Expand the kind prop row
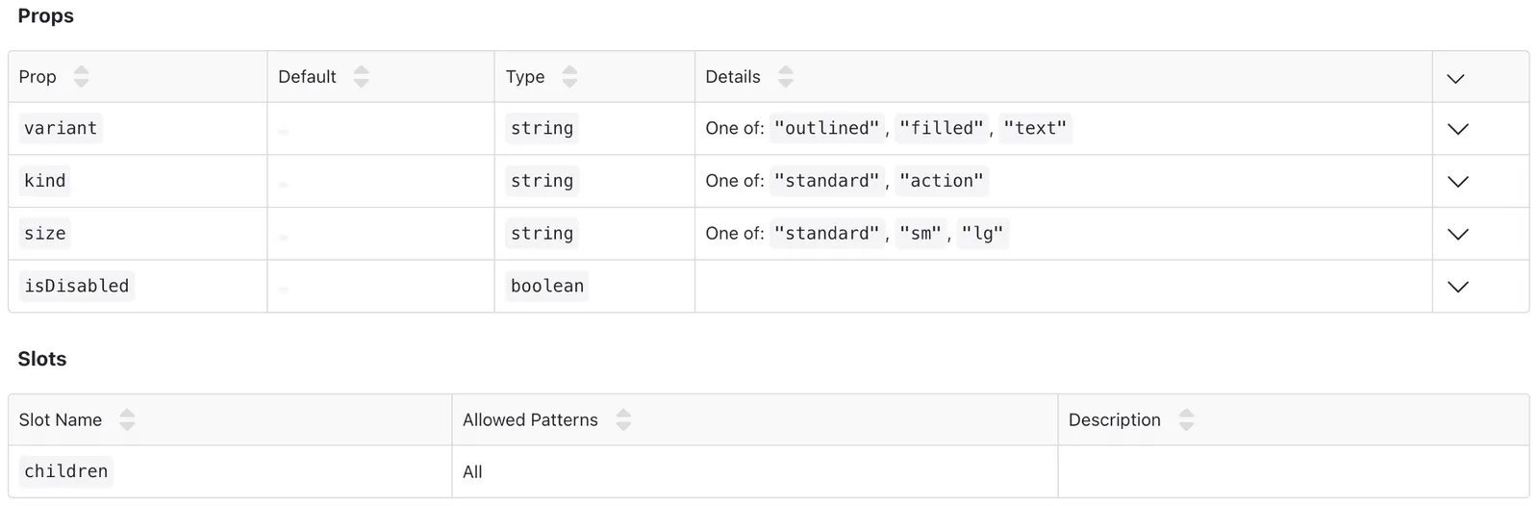The width and height of the screenshot is (1539, 506). (1458, 182)
